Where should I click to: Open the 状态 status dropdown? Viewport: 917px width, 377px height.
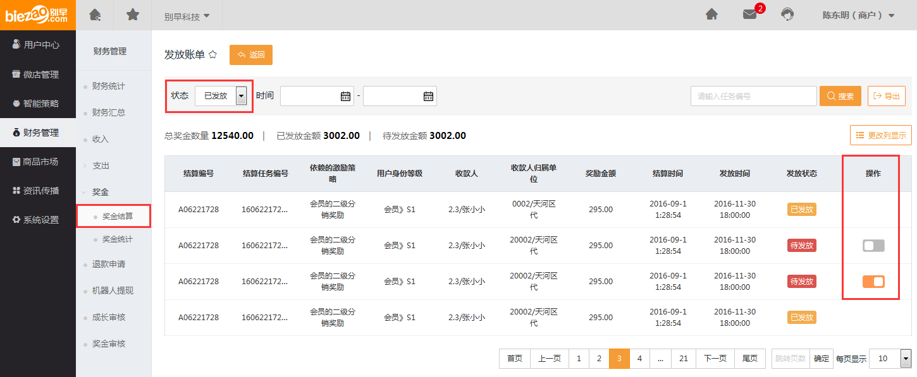(221, 96)
